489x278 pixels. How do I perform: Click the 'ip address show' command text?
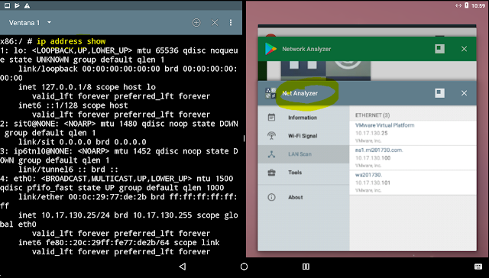[x=71, y=41]
